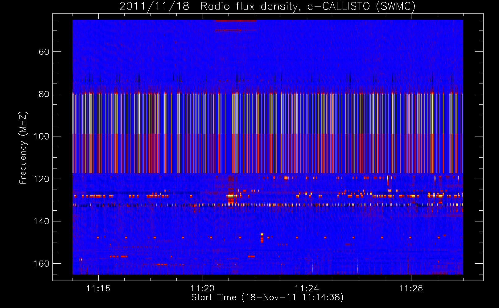Click the 160 frequency tick label
Screen dimensions: 499x308
tap(42, 264)
